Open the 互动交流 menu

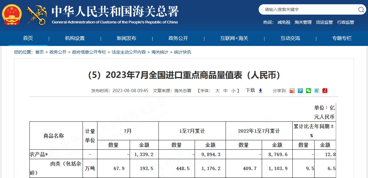tap(290, 38)
